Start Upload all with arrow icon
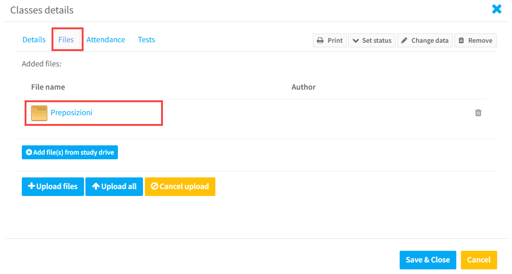The width and height of the screenshot is (512, 274). click(x=114, y=187)
